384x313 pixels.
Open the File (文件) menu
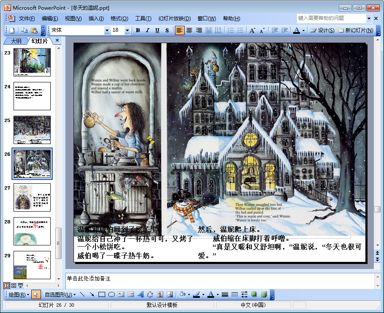(27, 19)
